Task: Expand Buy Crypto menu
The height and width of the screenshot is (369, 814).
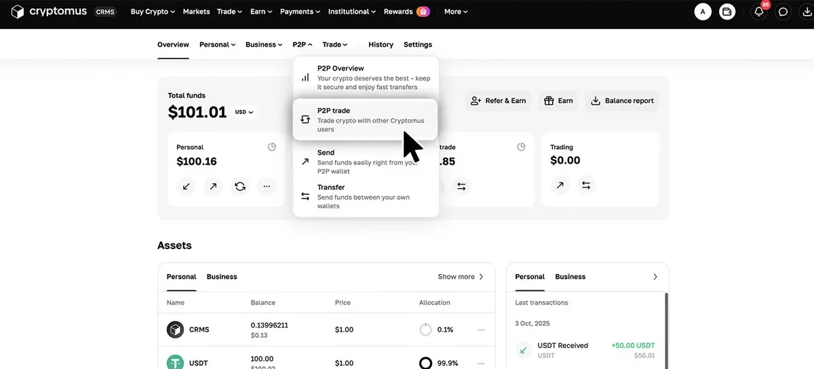Action: [x=153, y=12]
